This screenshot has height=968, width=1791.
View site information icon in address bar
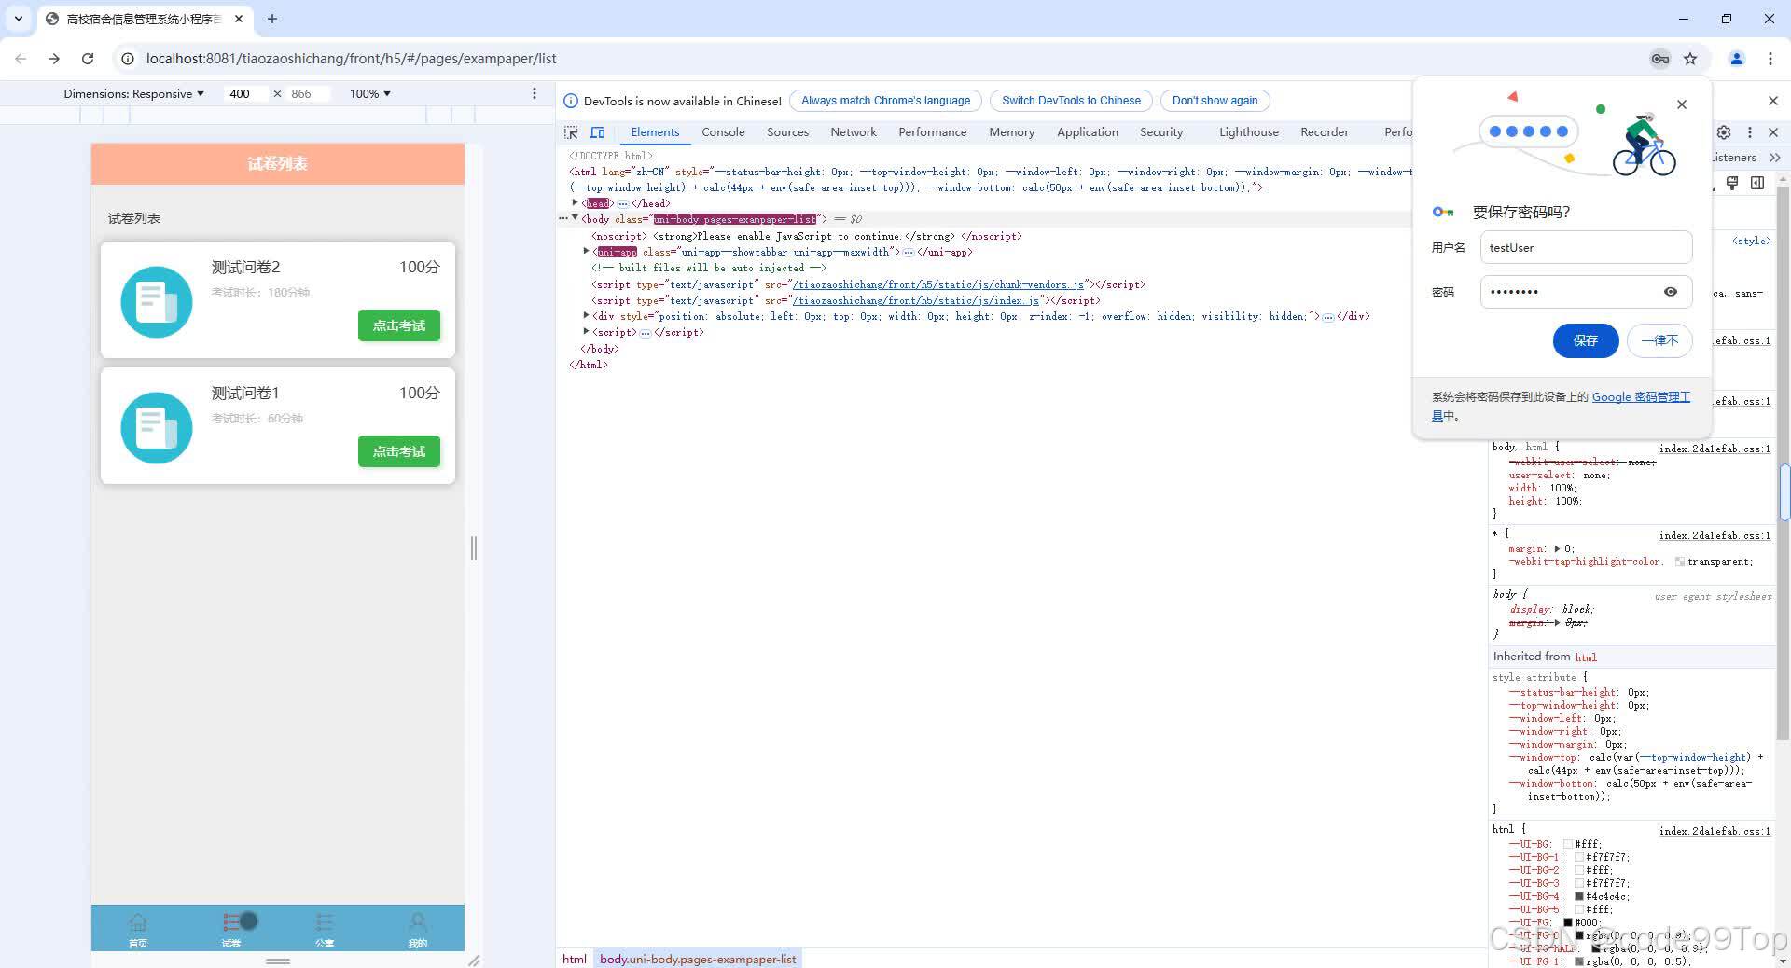click(128, 59)
